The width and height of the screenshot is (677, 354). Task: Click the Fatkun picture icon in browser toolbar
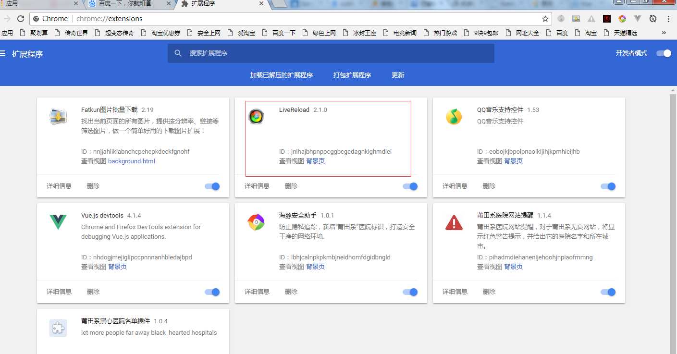click(576, 19)
